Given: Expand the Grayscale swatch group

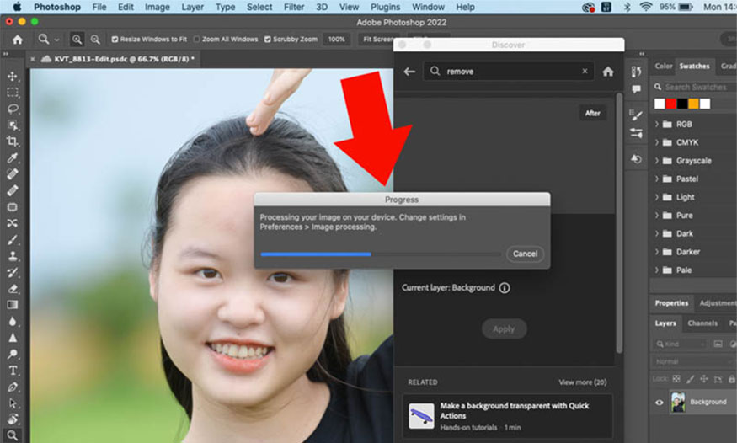Looking at the screenshot, I should [657, 161].
